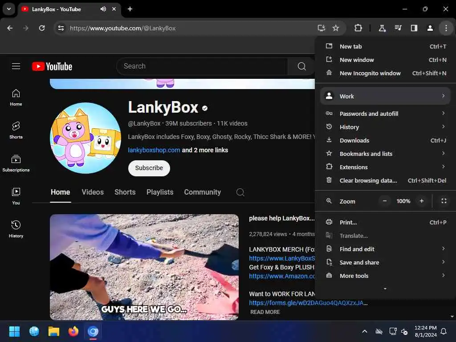Search within the LankyBox channel
This screenshot has height=342, width=456.
pyautogui.click(x=240, y=192)
